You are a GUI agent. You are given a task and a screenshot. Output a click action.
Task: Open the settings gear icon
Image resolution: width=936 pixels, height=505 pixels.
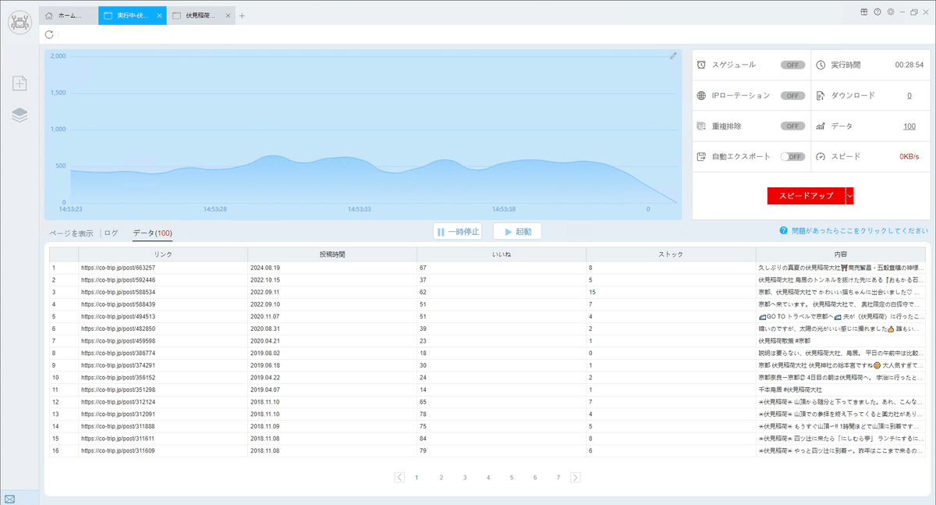click(891, 12)
